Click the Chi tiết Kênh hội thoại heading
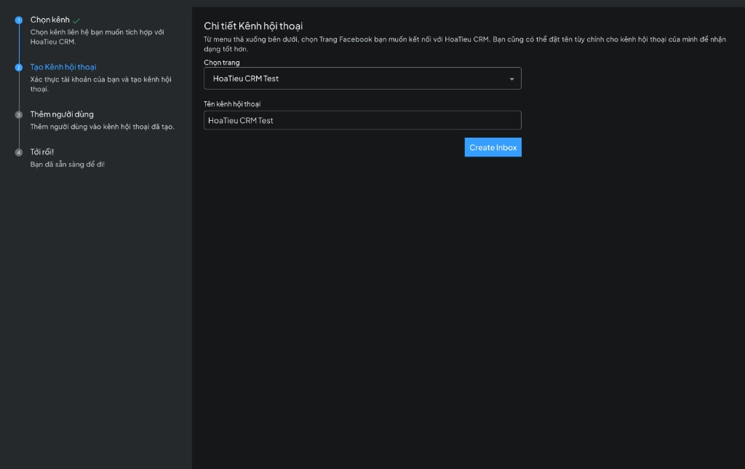745x469 pixels. 253,26
